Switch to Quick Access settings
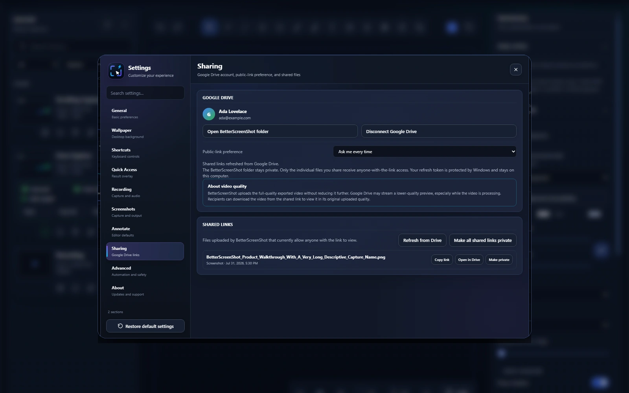This screenshot has height=393, width=629. (145, 173)
